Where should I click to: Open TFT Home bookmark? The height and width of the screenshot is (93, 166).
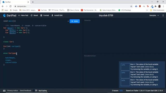point(57,10)
